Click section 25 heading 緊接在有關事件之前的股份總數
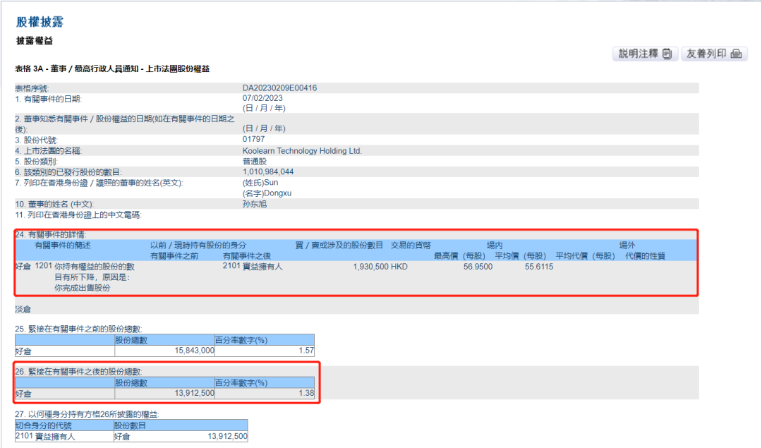 click(x=78, y=329)
